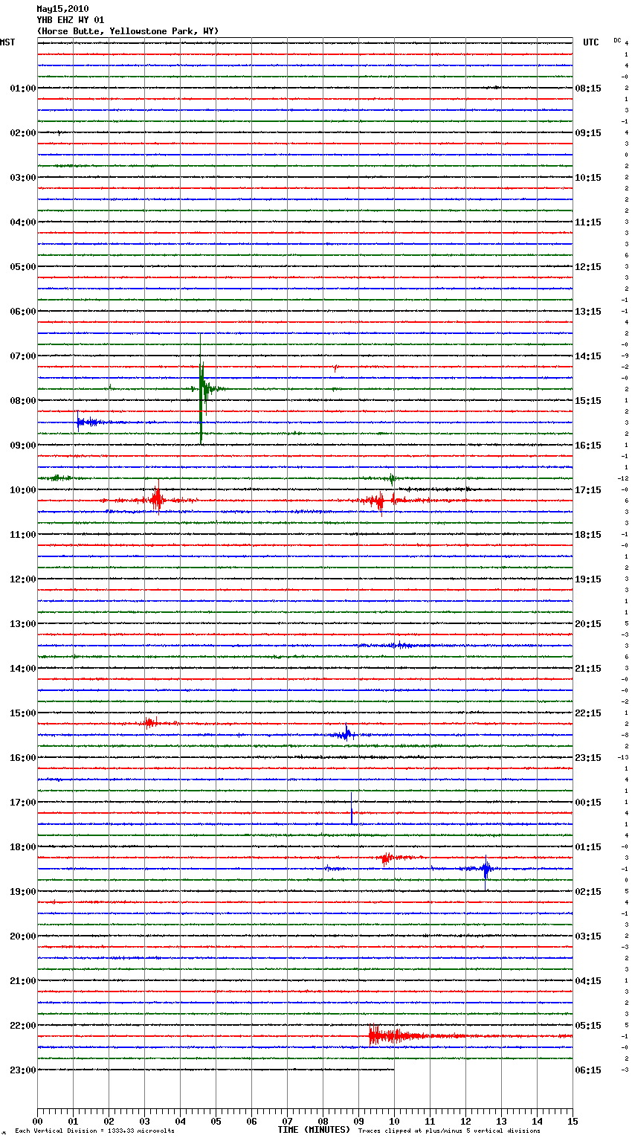632x1141 pixels.
Task: Select the 13:00 MST time label
Action: [x=22, y=624]
